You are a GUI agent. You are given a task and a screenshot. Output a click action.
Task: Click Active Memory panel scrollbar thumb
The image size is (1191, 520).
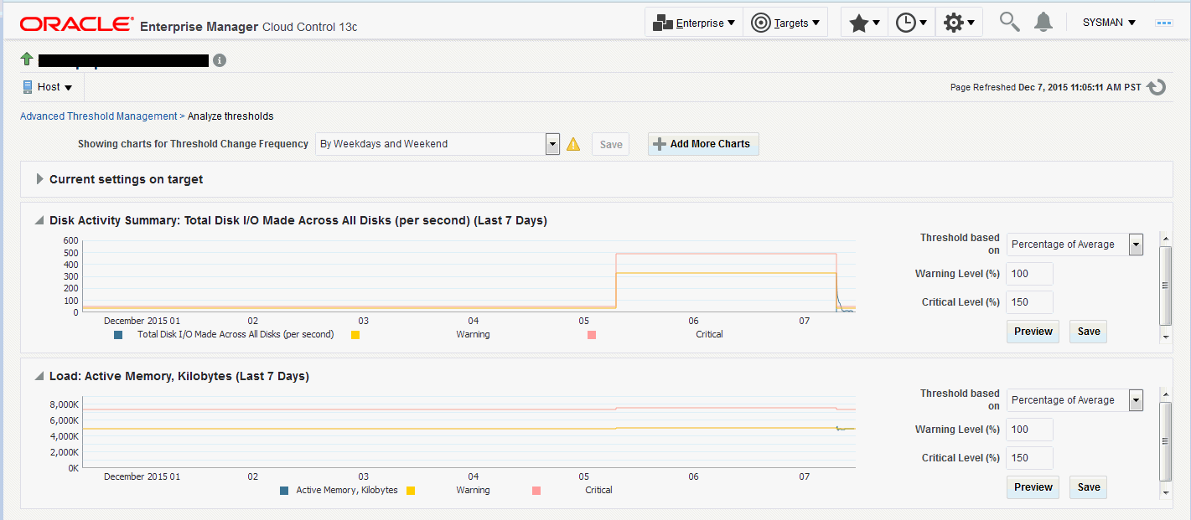[1165, 441]
